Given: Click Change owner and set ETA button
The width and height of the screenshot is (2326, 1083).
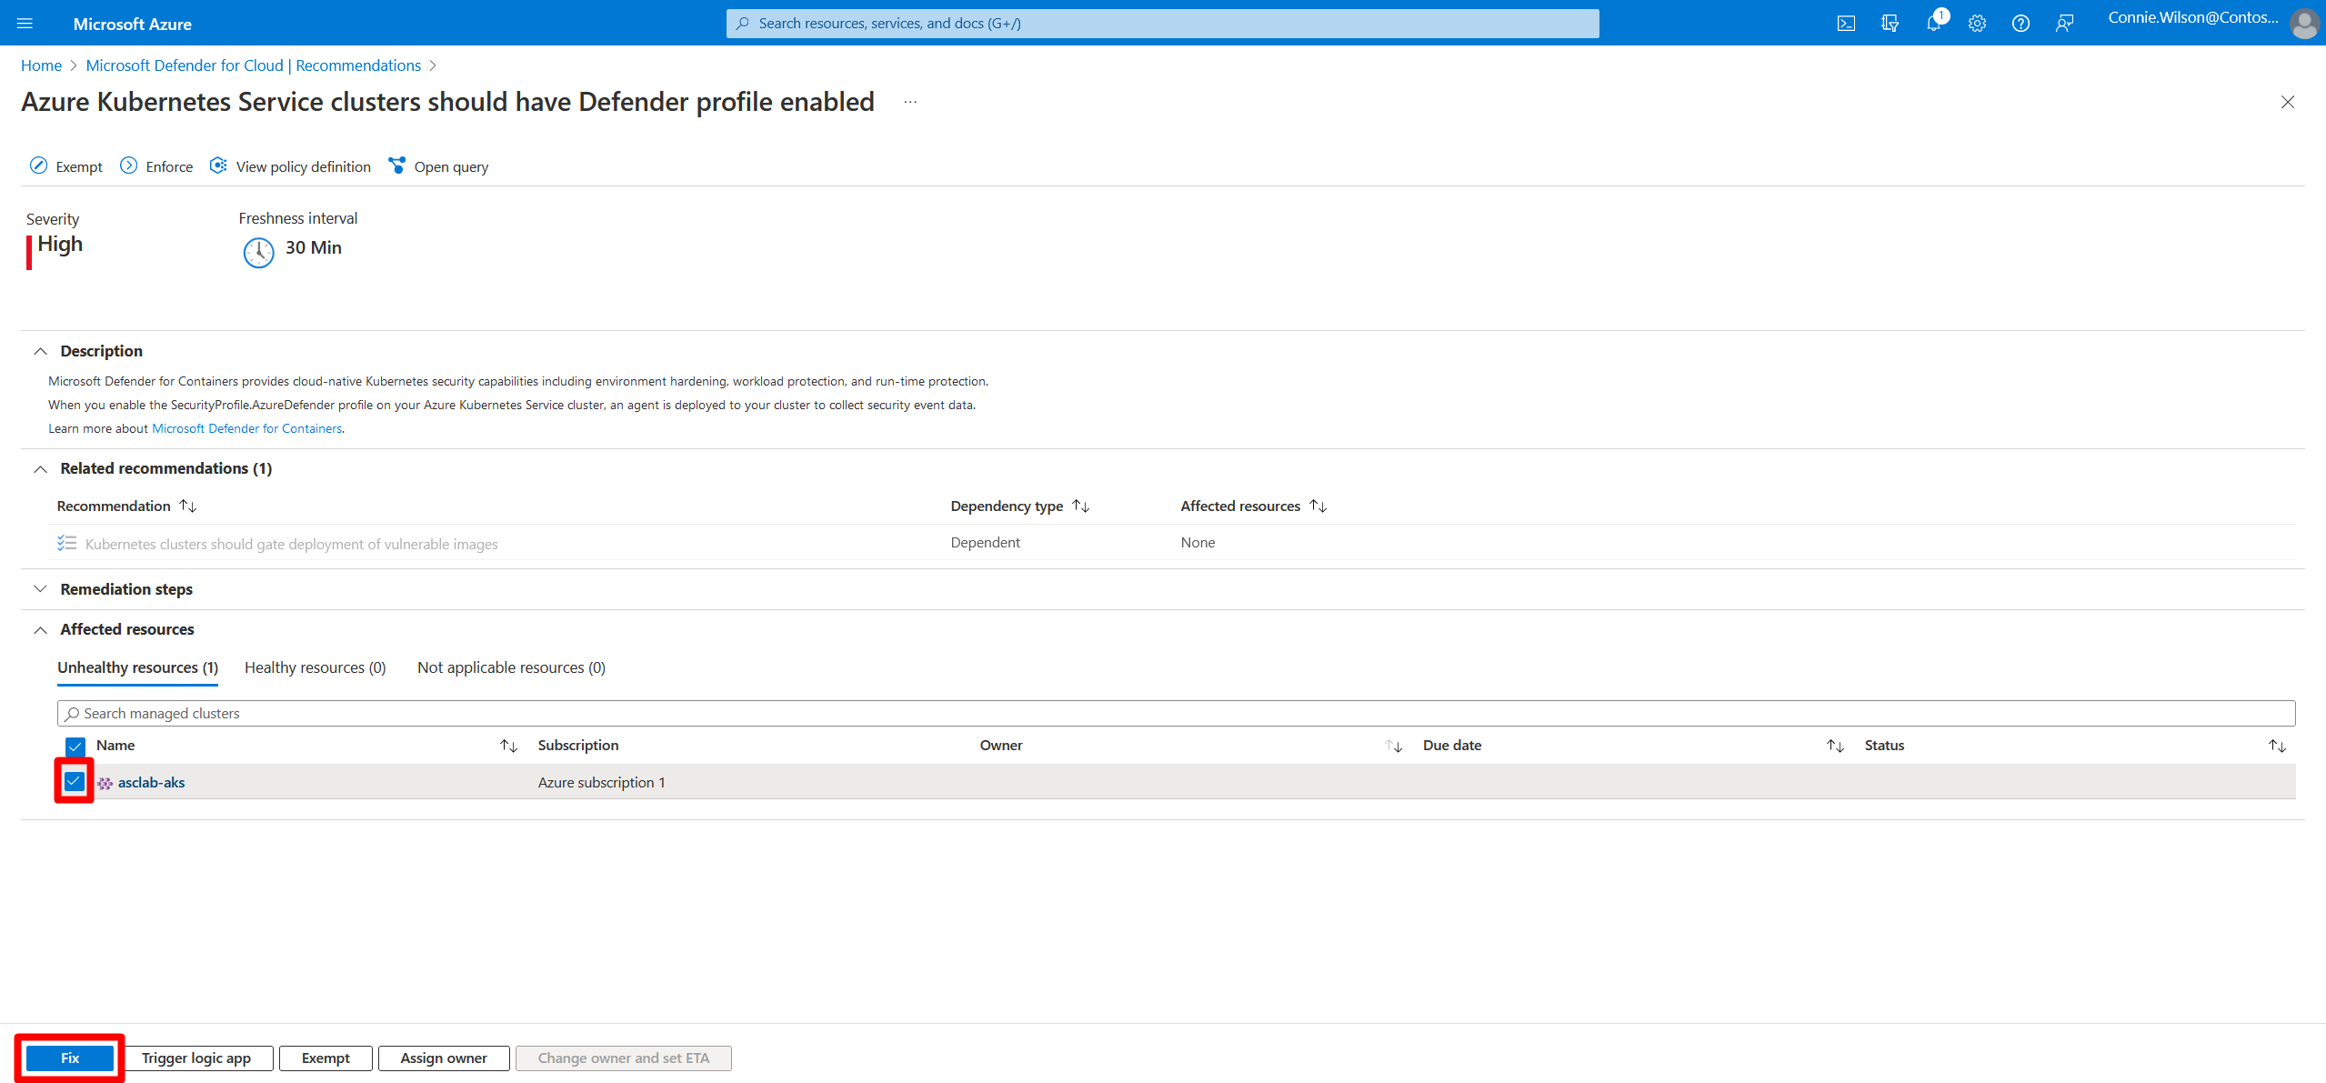Looking at the screenshot, I should pos(623,1058).
